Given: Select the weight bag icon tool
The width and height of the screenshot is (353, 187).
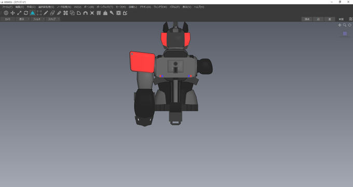Looking at the screenshot, I should pyautogui.click(x=105, y=13).
